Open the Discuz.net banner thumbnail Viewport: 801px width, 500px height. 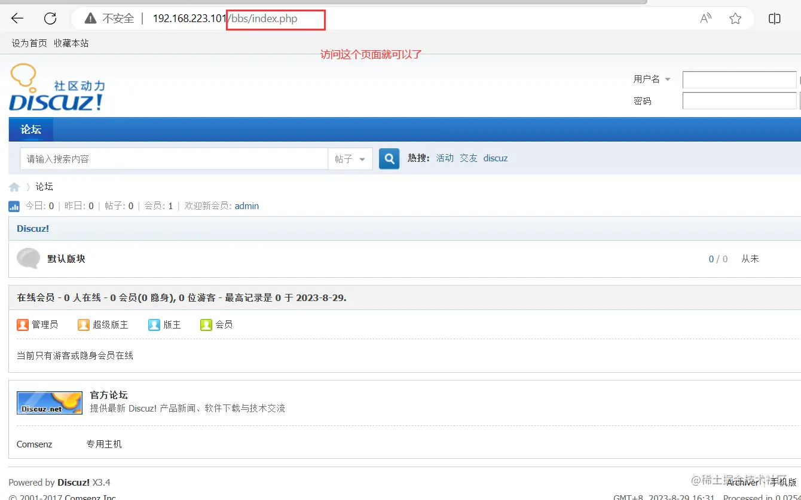click(x=50, y=403)
